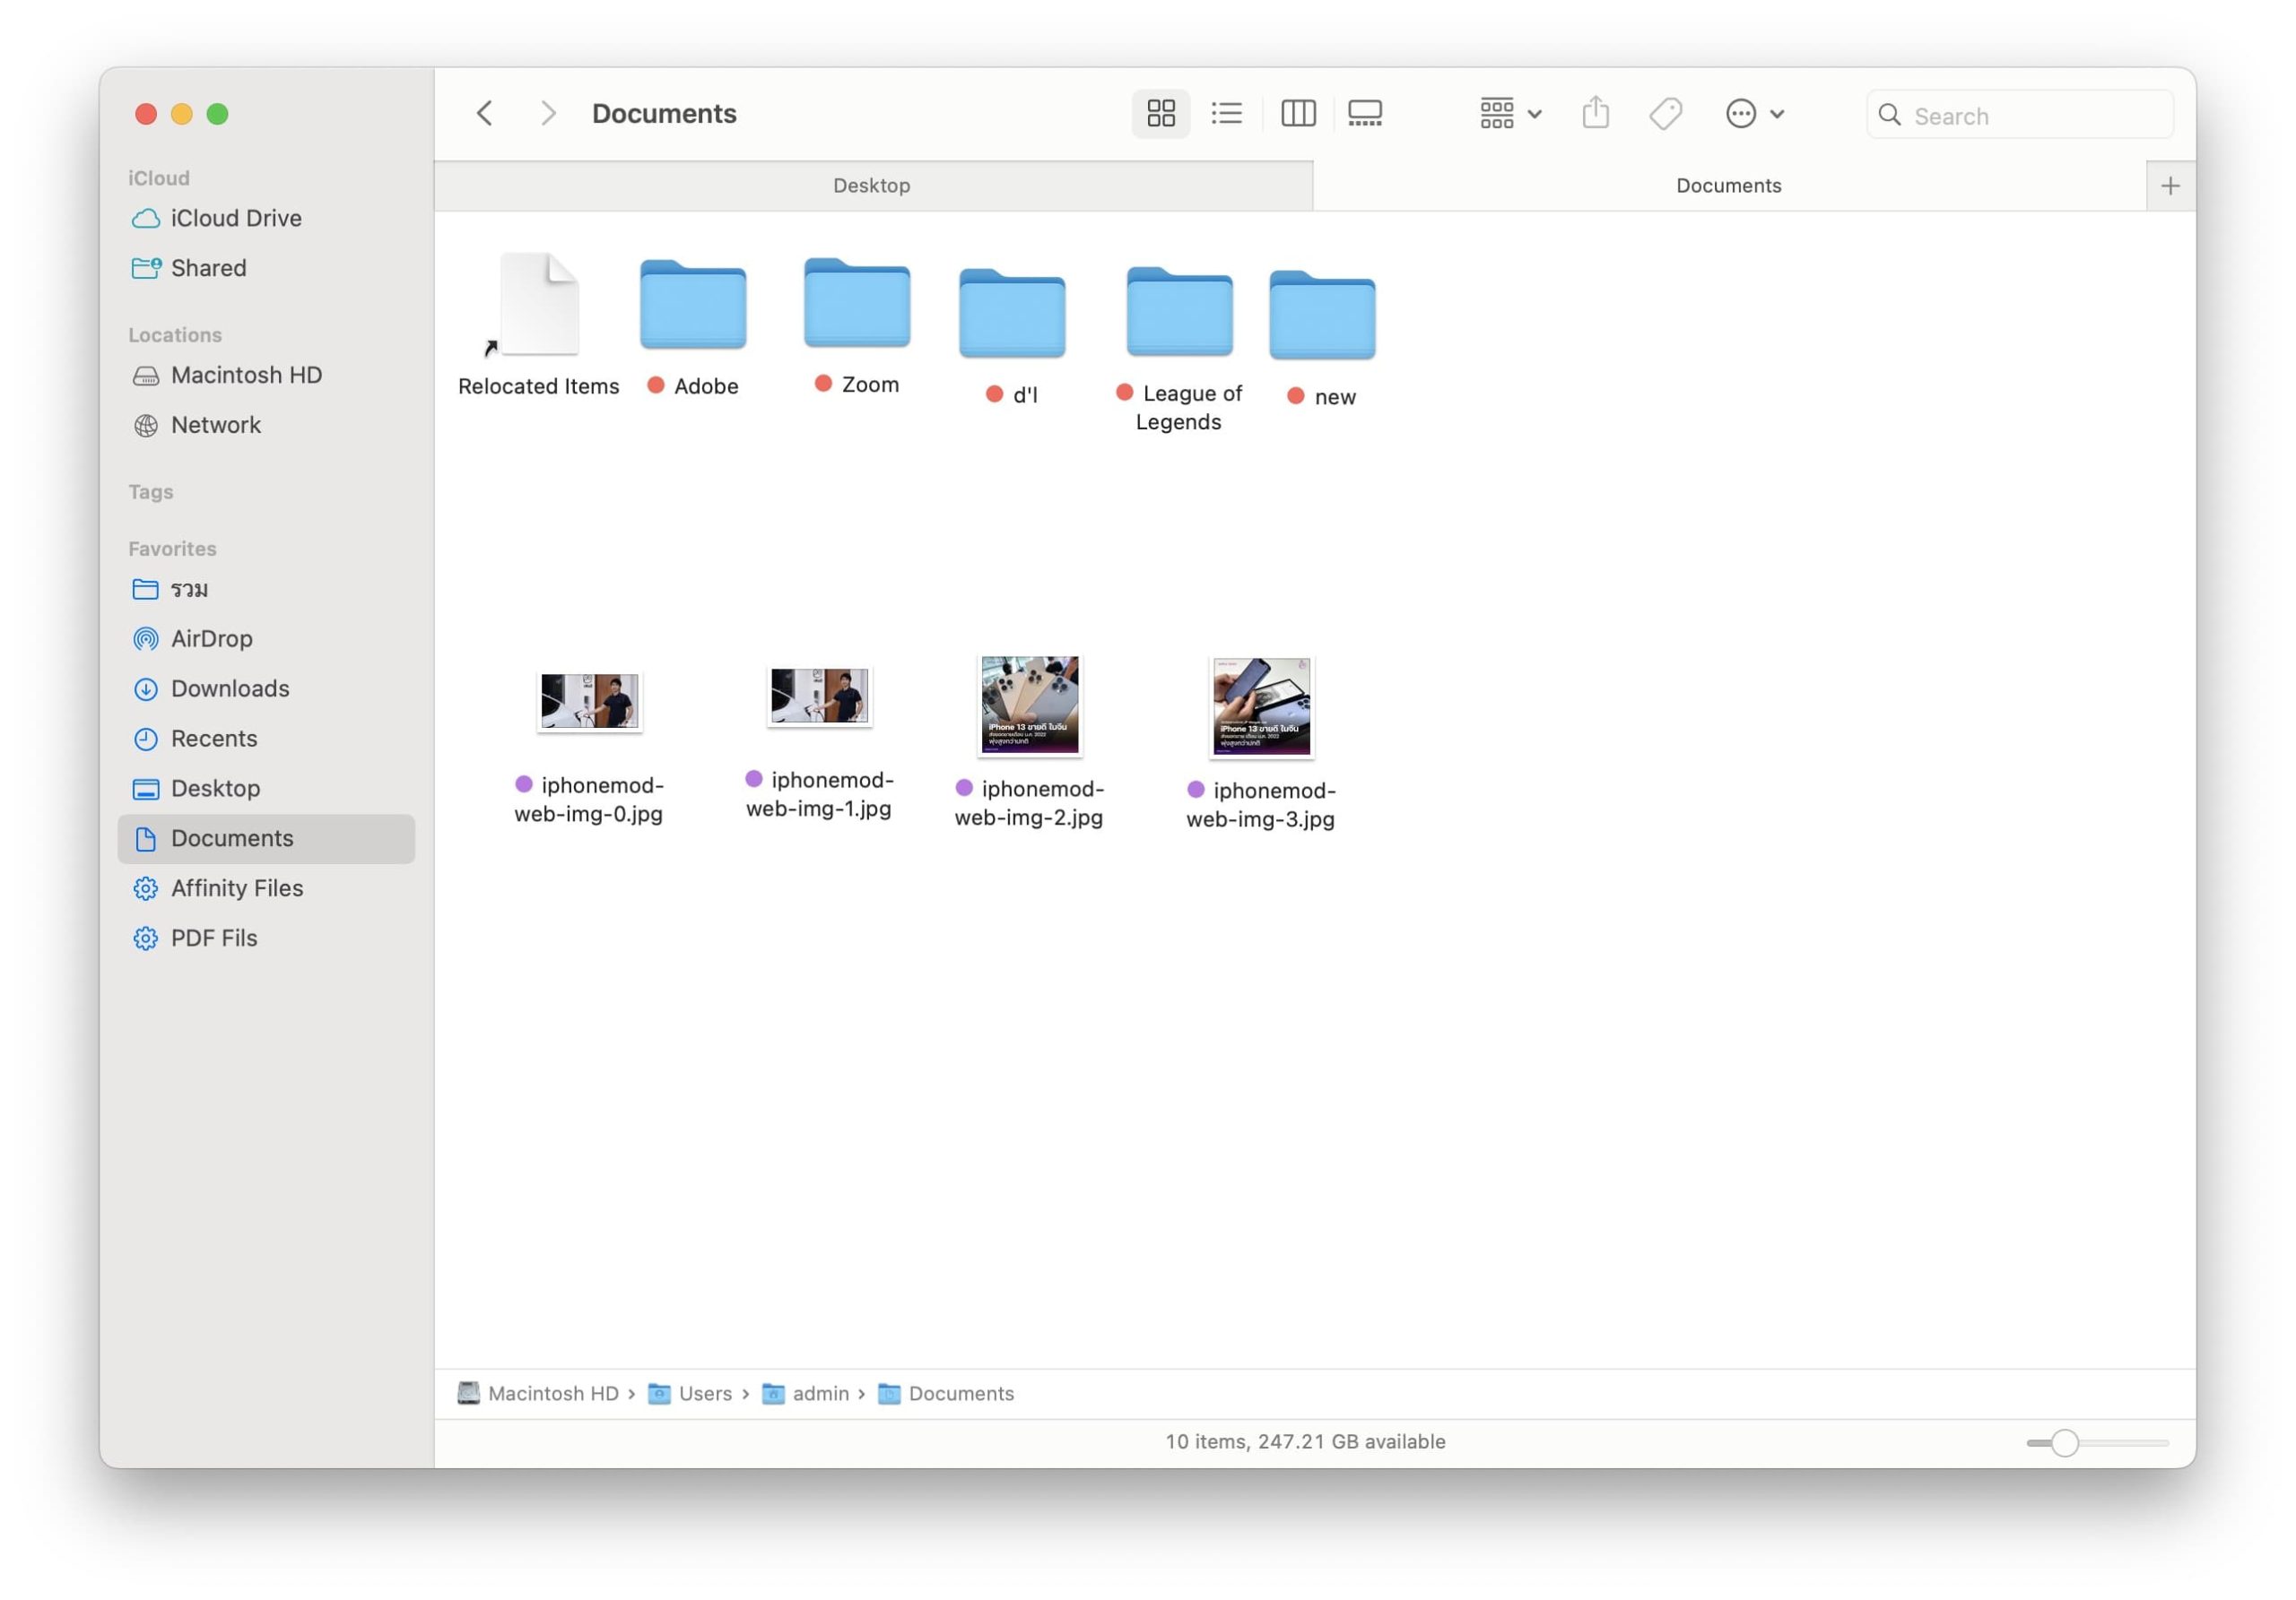Image resolution: width=2296 pixels, height=1600 pixels.
Task: Click into the Search field
Action: click(2030, 116)
